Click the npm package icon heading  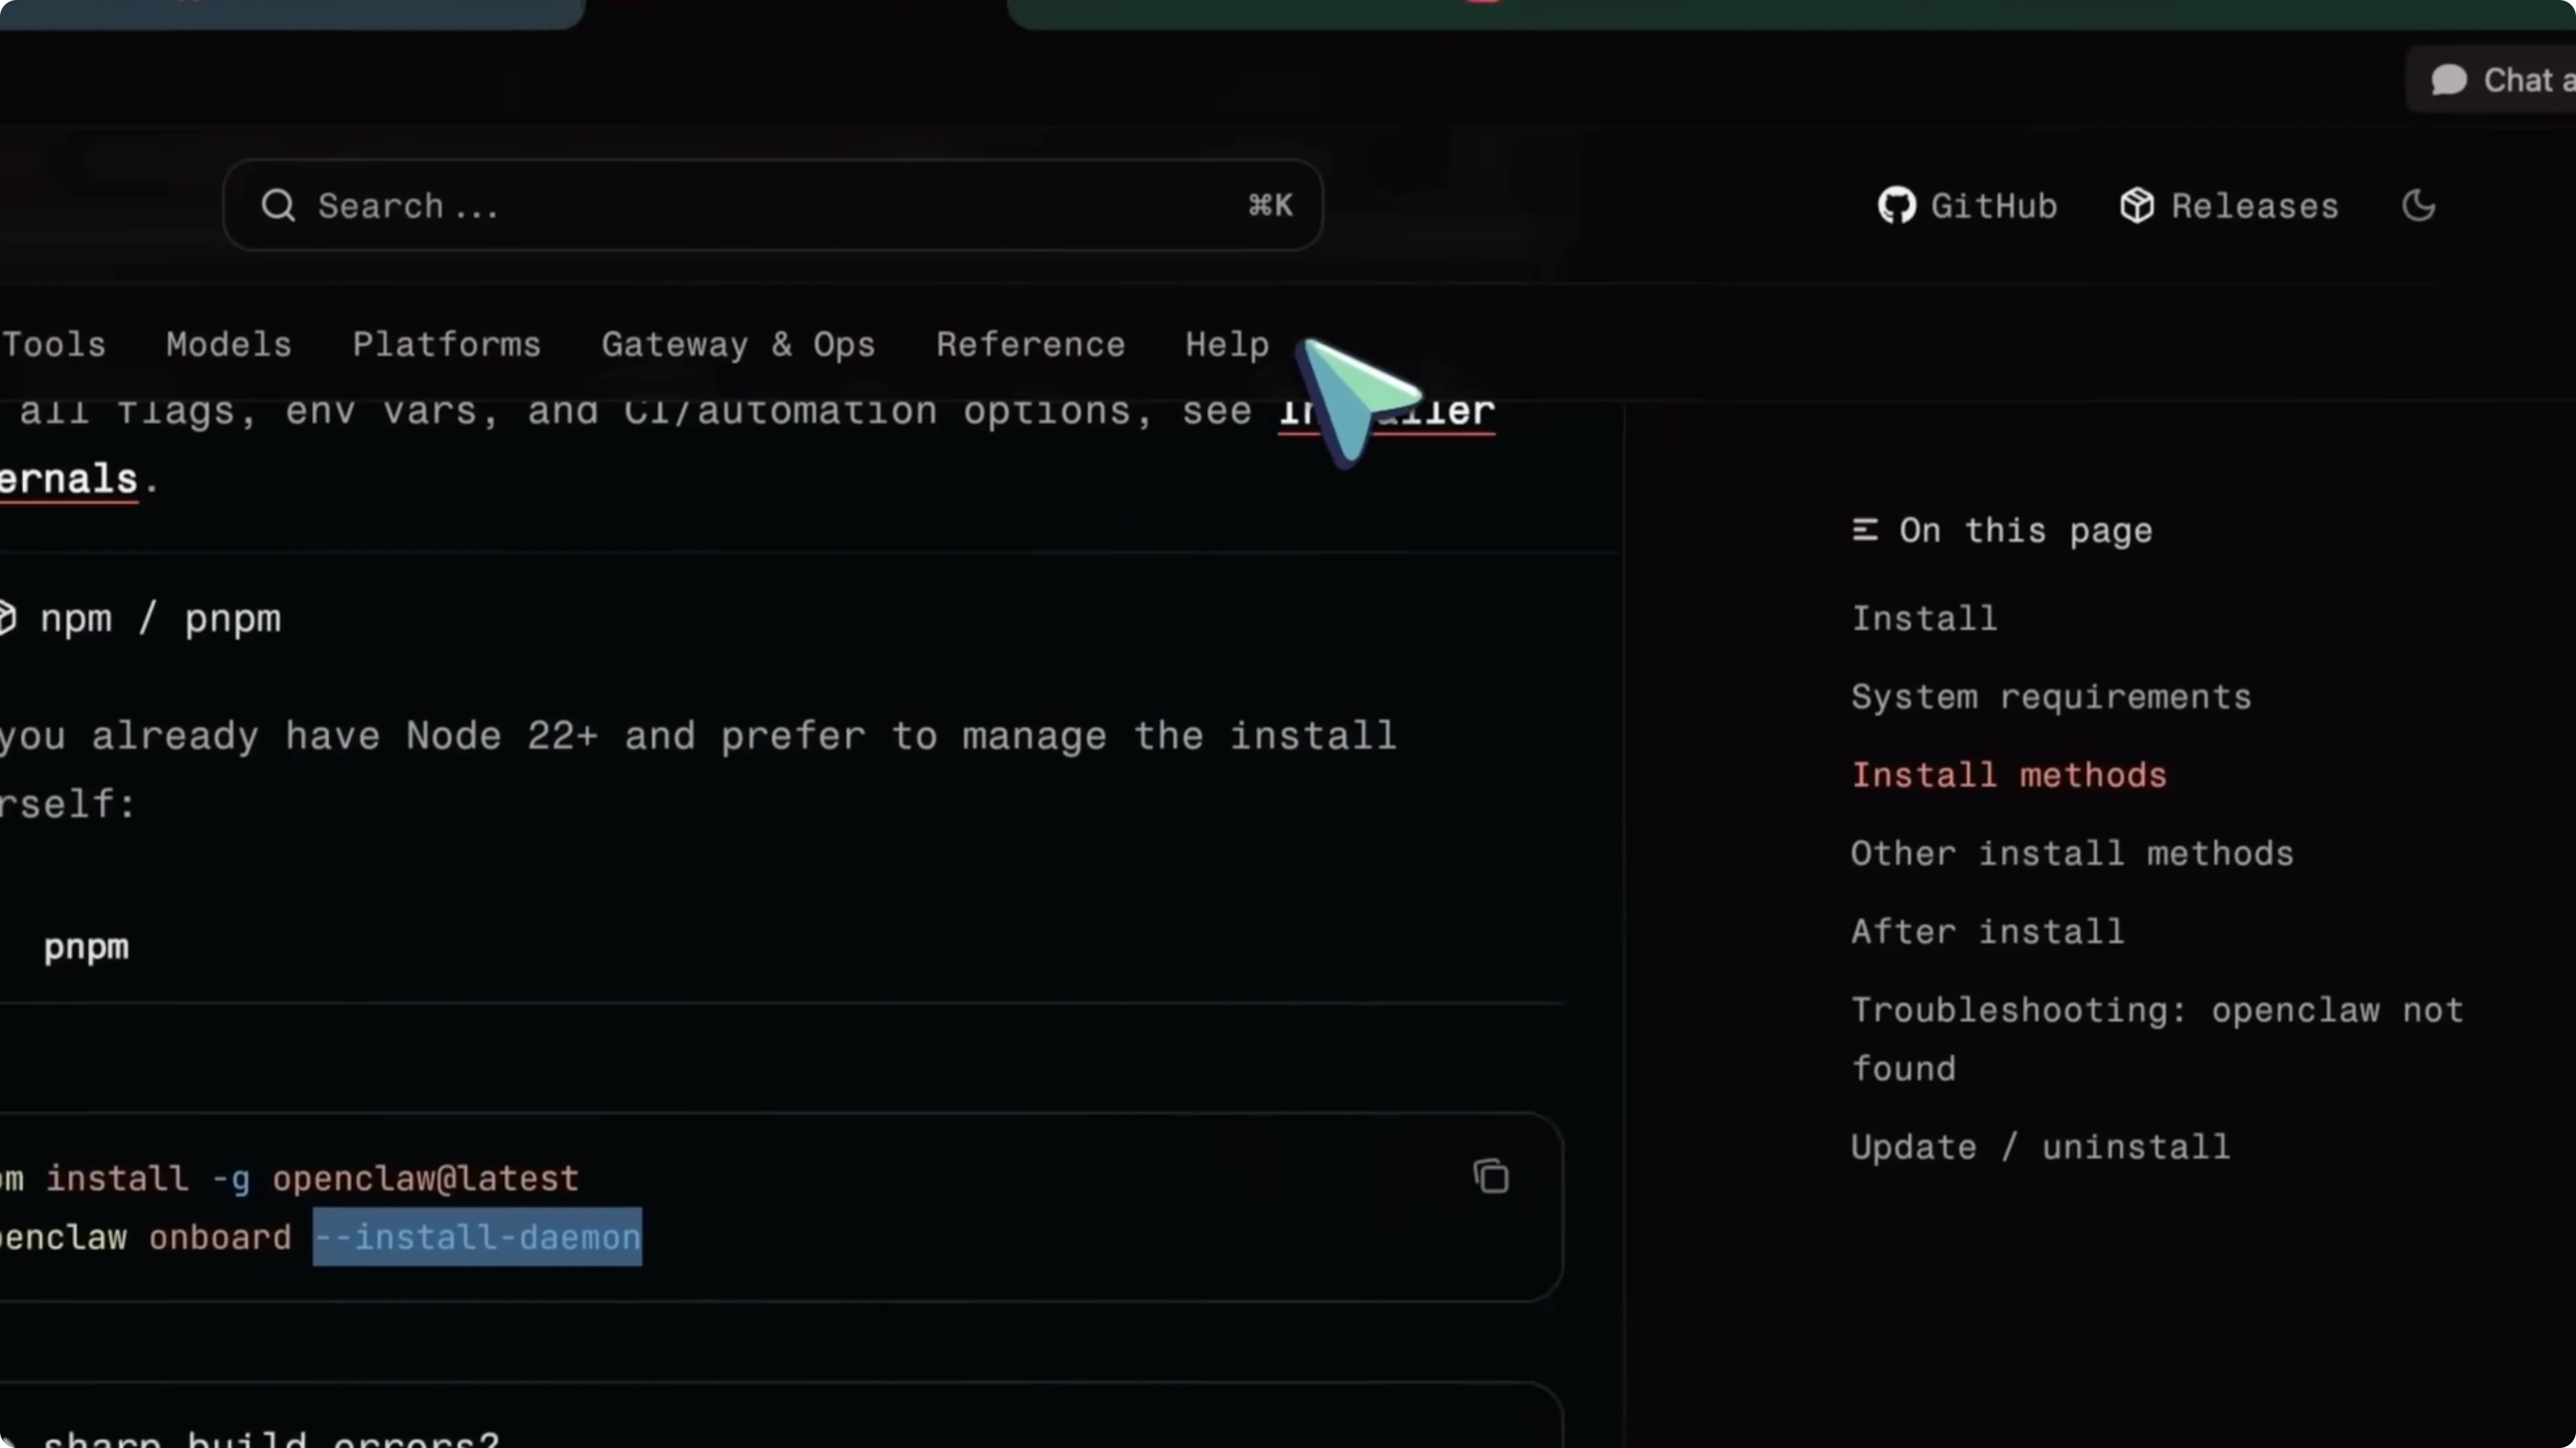(x=8, y=618)
